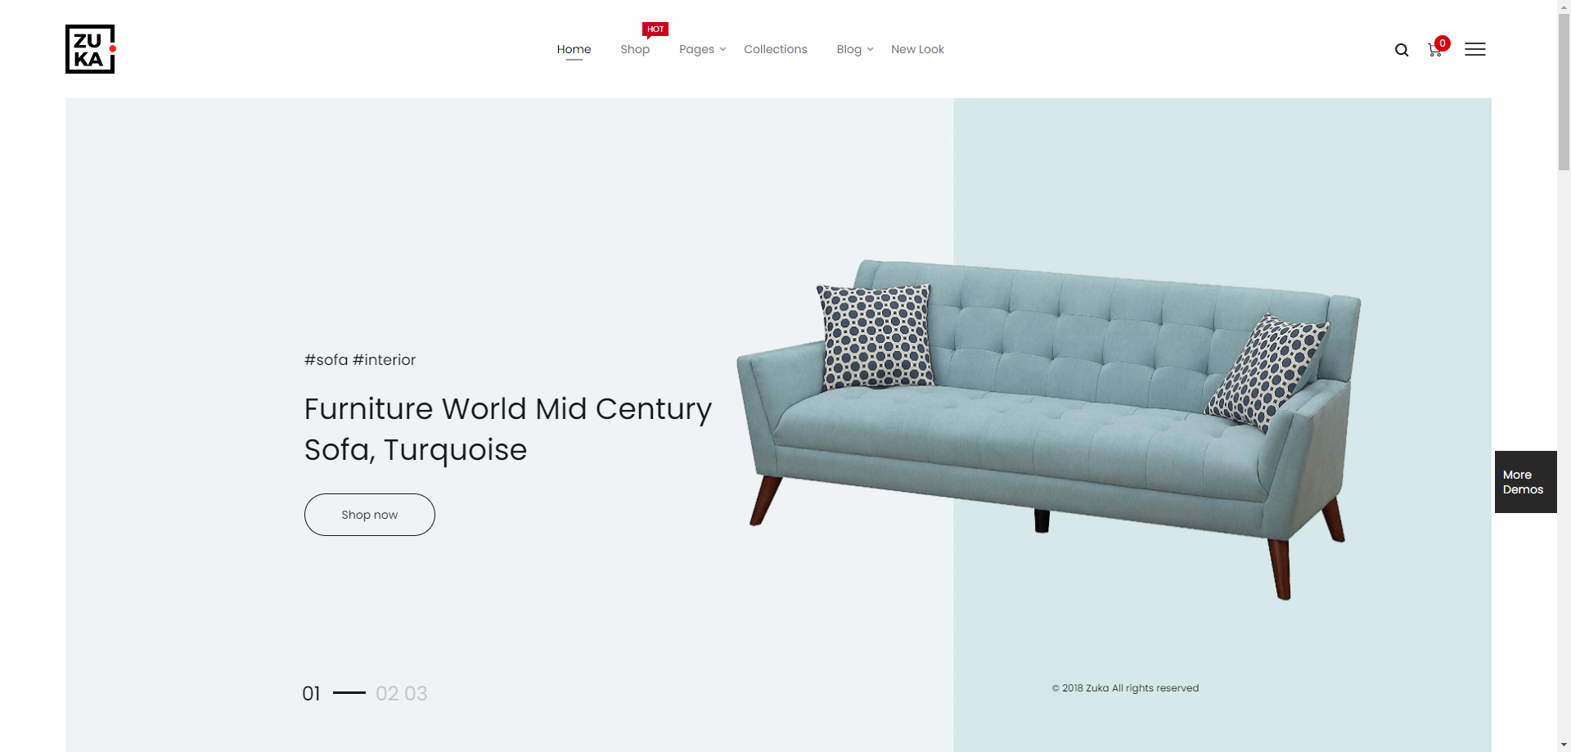Switch to slide 02

click(387, 694)
